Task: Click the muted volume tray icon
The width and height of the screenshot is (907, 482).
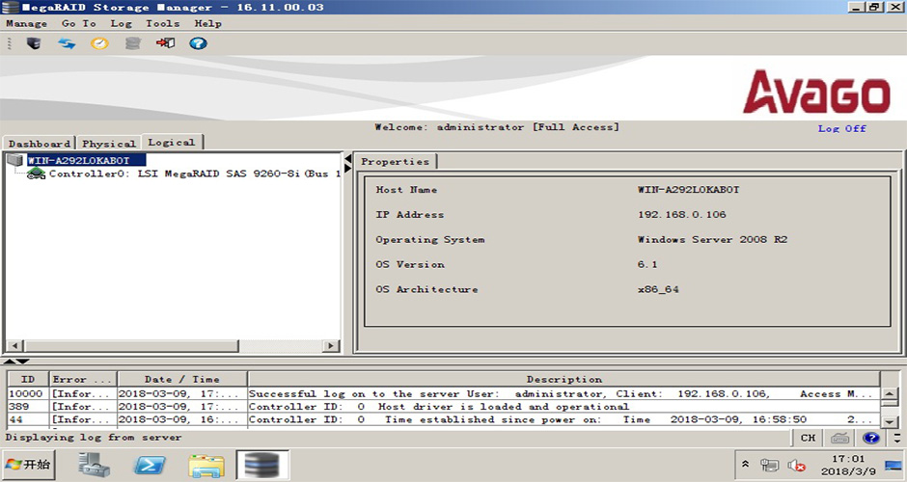Action: click(796, 465)
